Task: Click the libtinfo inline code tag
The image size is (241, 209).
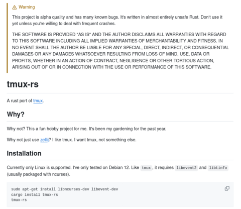Action: (x=218, y=168)
